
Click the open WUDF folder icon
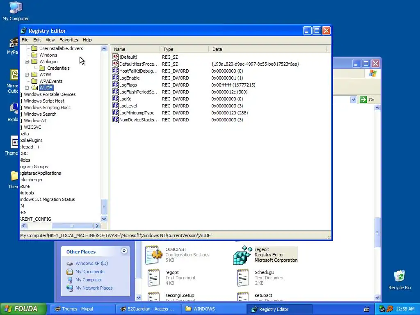click(34, 88)
